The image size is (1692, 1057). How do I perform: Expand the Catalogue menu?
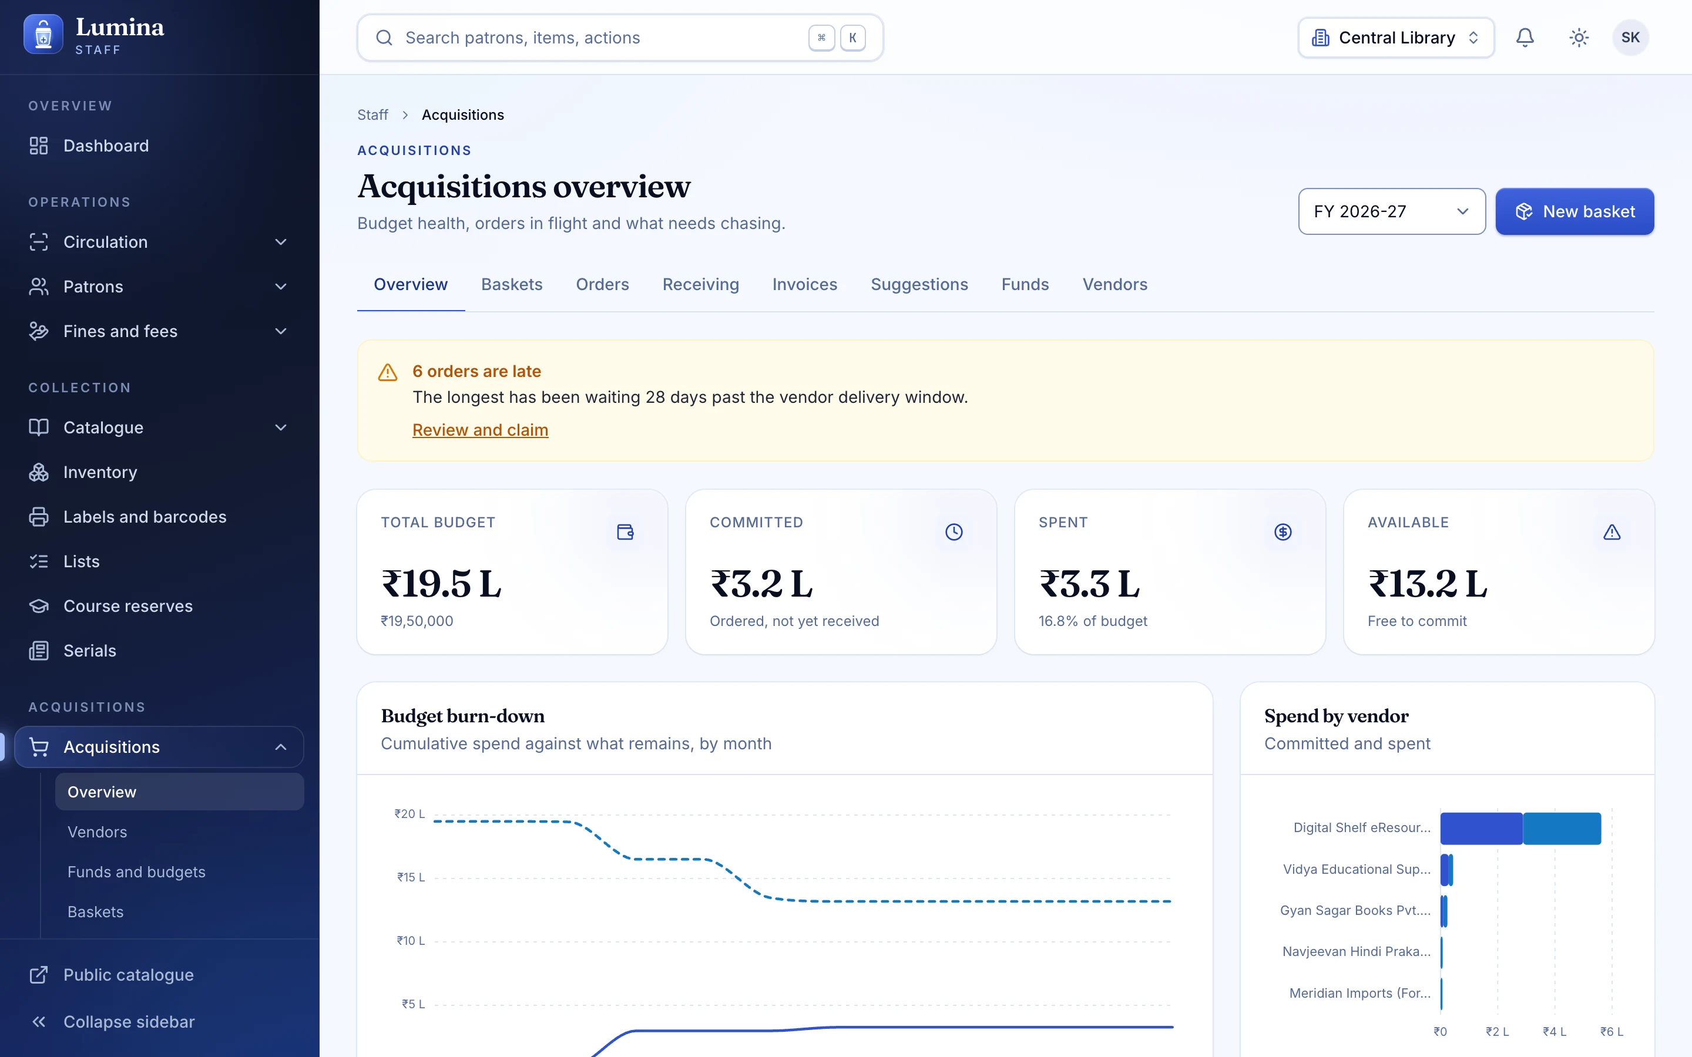159,427
